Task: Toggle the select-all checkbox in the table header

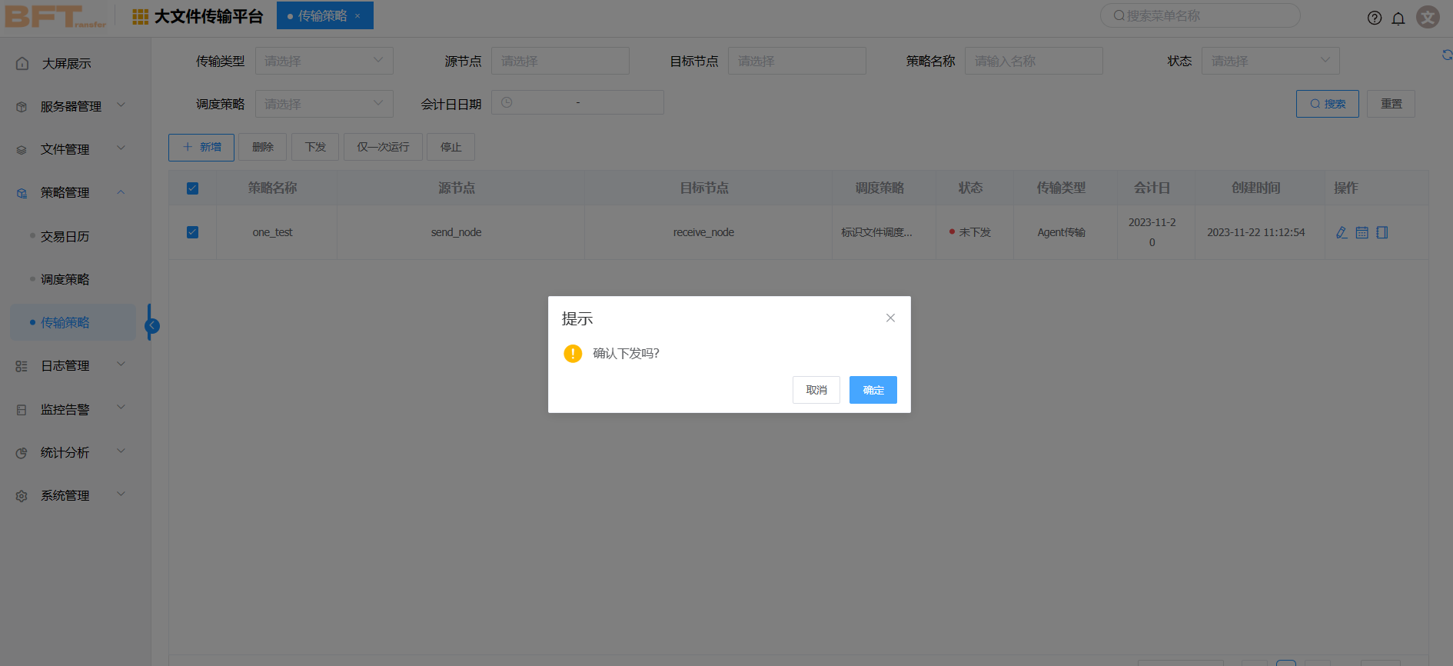Action: (192, 188)
